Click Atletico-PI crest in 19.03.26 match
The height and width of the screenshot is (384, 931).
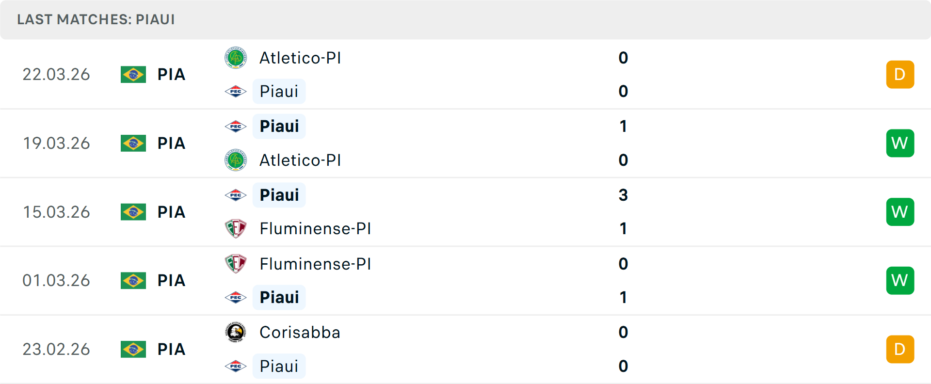click(236, 160)
